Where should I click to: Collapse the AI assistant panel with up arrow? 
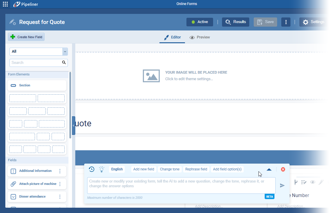click(269, 170)
